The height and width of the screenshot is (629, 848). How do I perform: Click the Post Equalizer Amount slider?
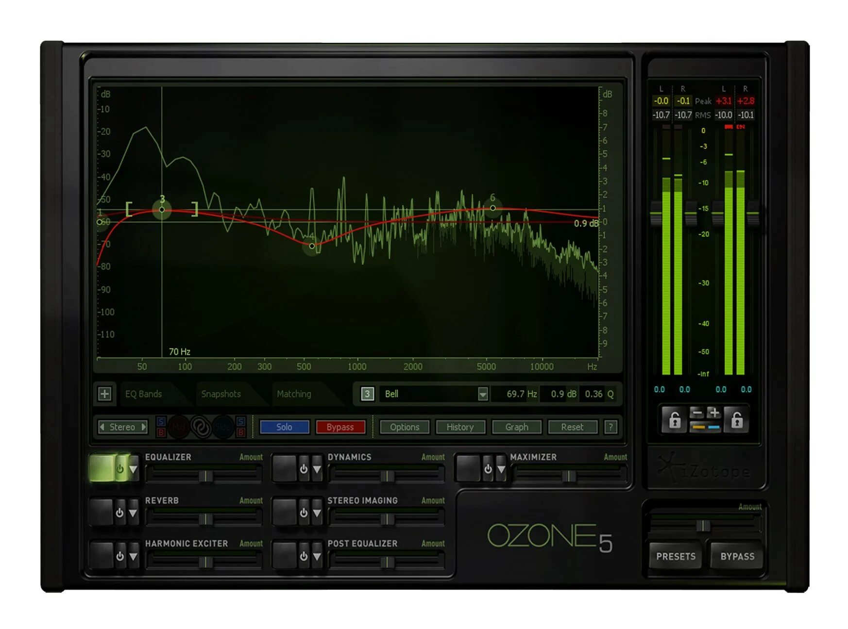387,562
